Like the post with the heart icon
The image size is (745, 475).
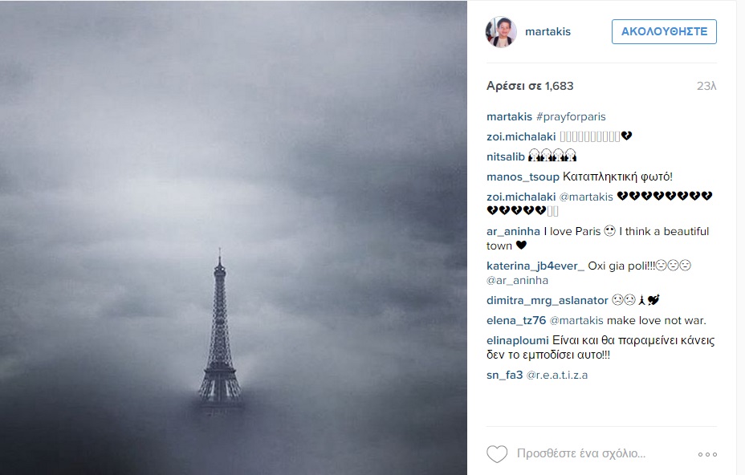pos(497,454)
